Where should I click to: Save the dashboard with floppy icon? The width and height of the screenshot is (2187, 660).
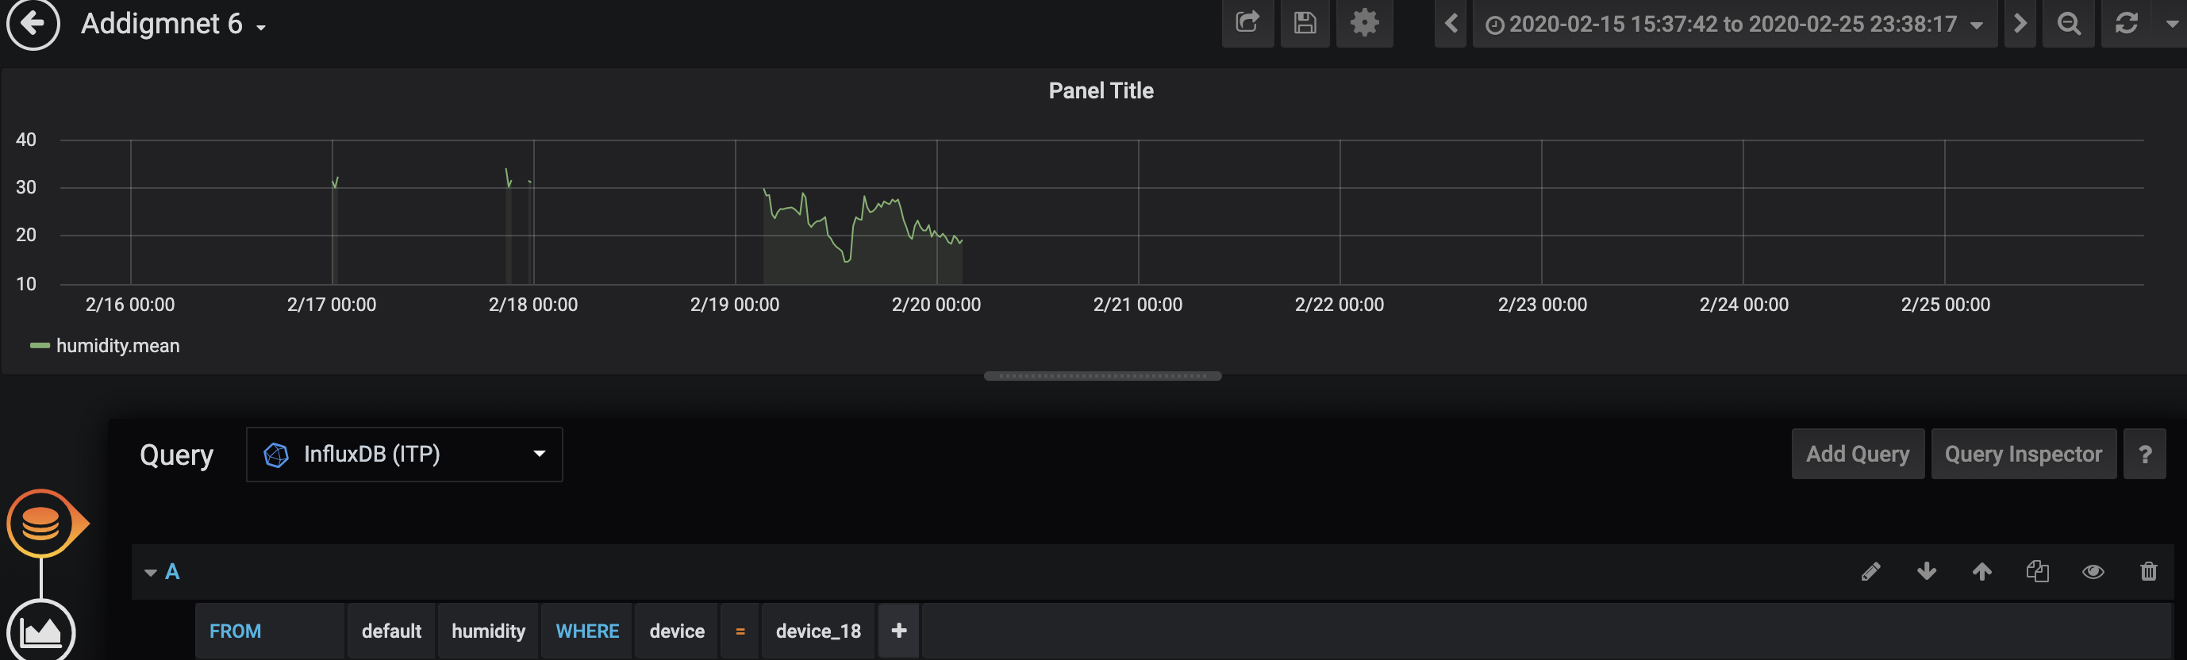click(x=1305, y=23)
